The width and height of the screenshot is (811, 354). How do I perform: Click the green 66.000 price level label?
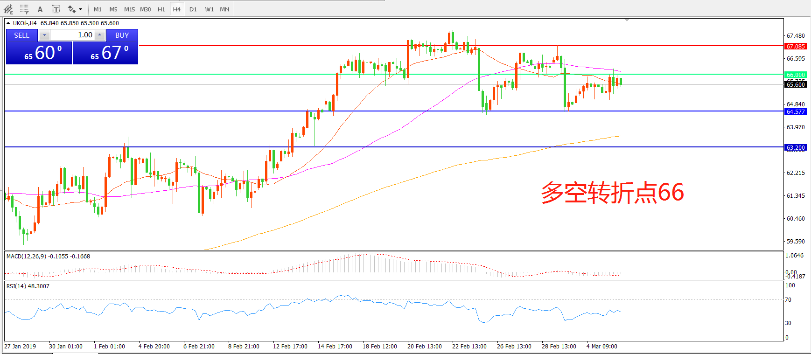pos(795,75)
